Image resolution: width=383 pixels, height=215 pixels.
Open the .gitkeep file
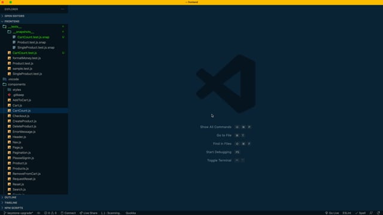pyautogui.click(x=34, y=95)
